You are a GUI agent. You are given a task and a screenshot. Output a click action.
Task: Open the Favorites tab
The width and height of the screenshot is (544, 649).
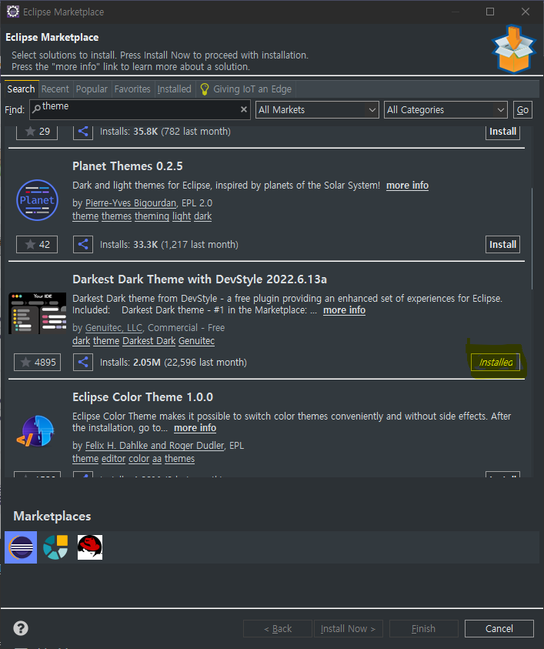coord(132,89)
